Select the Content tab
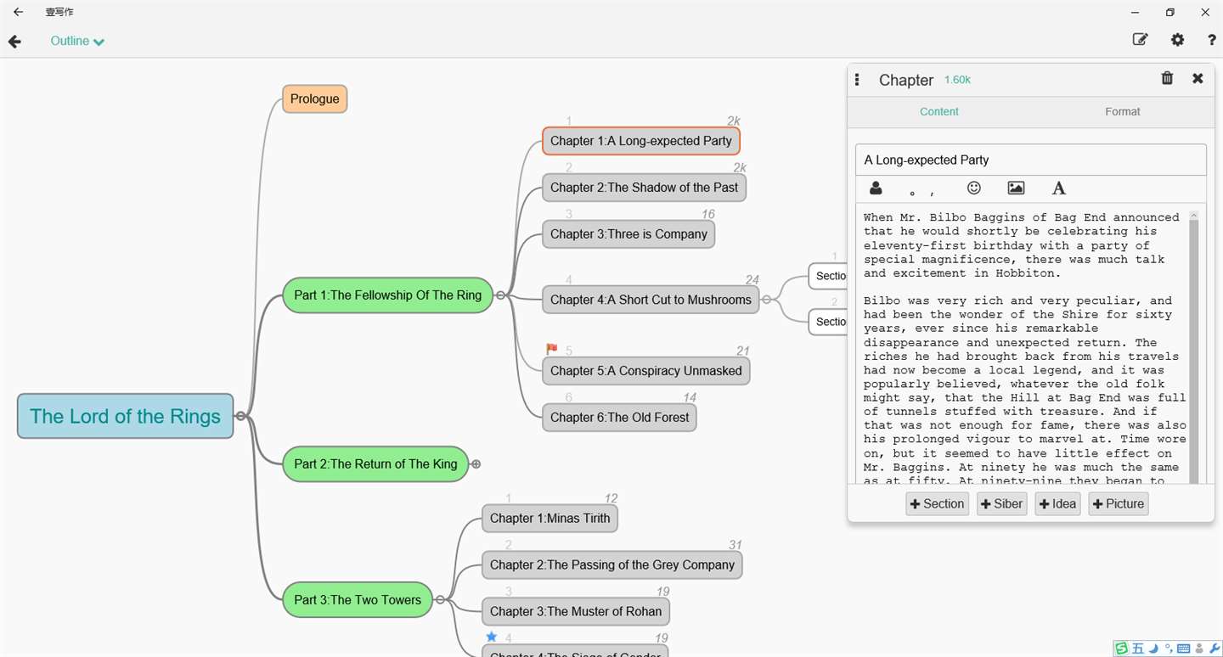The height and width of the screenshot is (657, 1223). (938, 111)
